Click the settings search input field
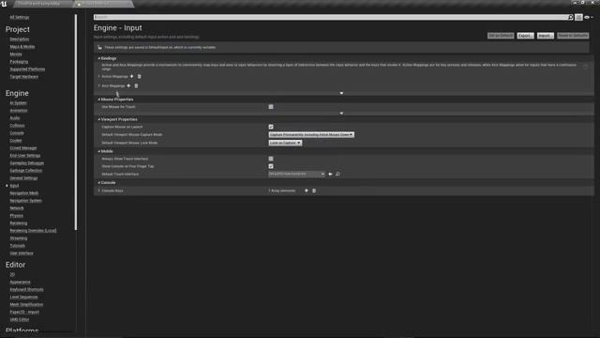This screenshot has height=338, width=600. (331, 17)
